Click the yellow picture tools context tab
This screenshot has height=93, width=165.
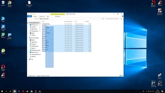click(57, 14)
